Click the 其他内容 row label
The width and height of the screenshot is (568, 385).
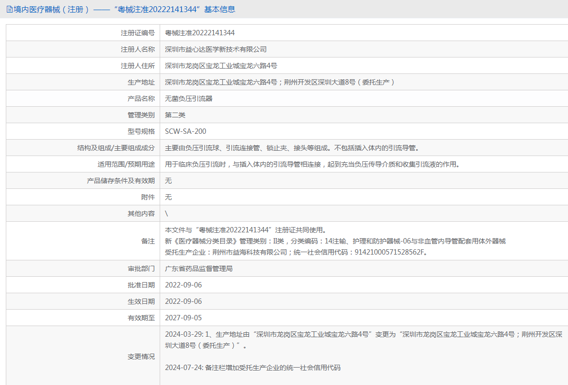click(141, 214)
